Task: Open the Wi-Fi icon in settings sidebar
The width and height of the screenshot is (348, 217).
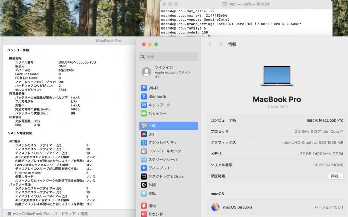Action: click(144, 88)
